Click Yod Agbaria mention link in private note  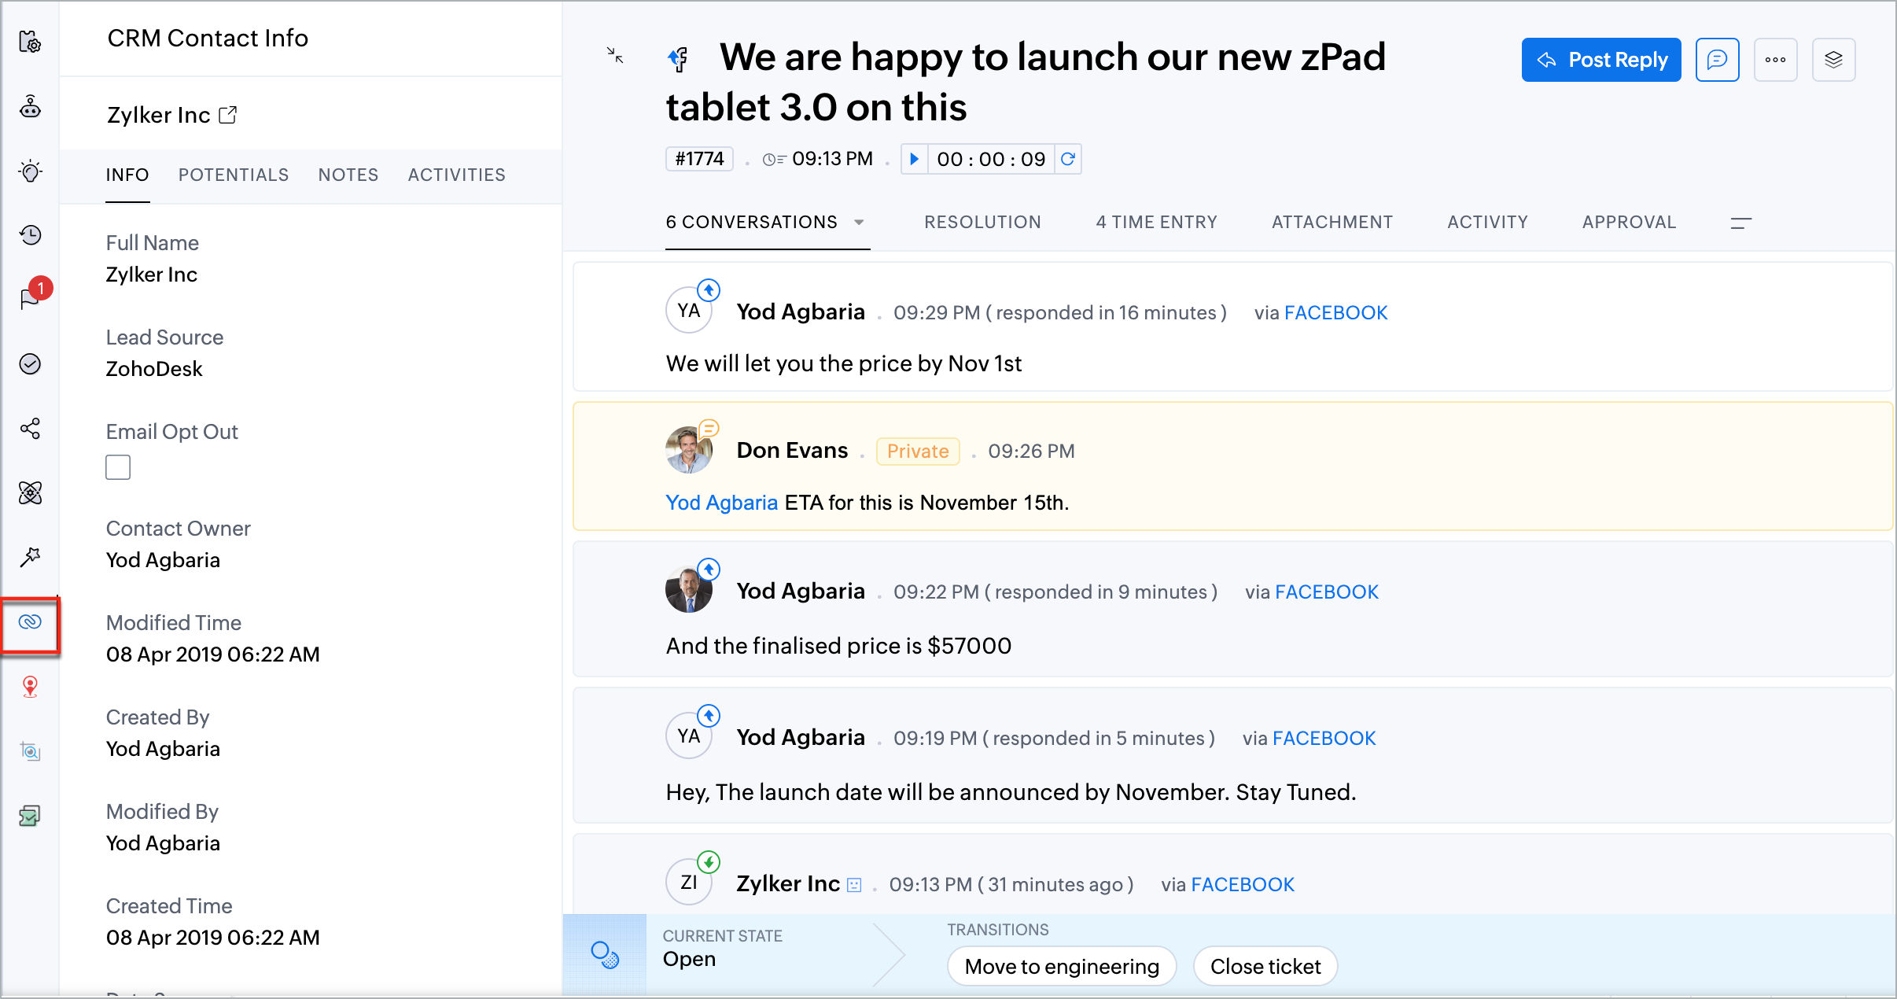721,503
